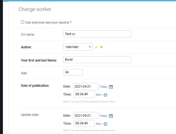Set Update date time to Now
176x134 pixels.
(98, 124)
